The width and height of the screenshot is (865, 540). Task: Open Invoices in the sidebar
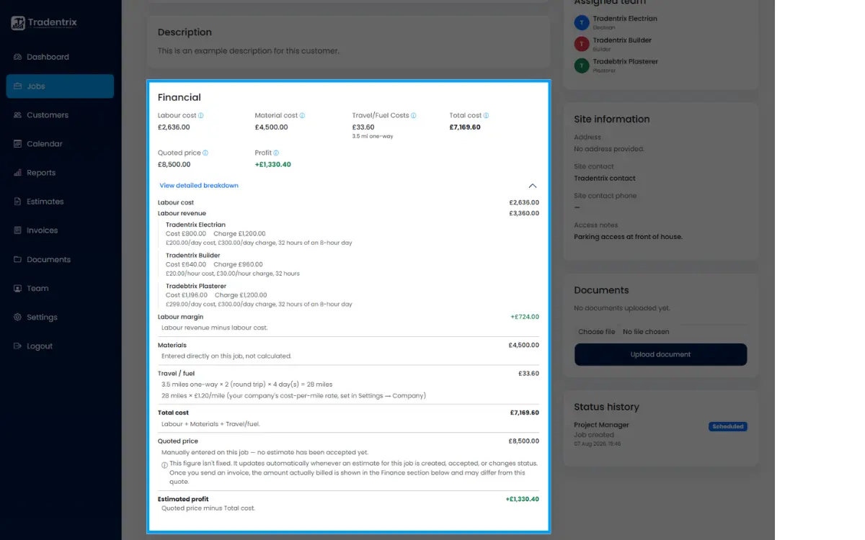(x=60, y=230)
